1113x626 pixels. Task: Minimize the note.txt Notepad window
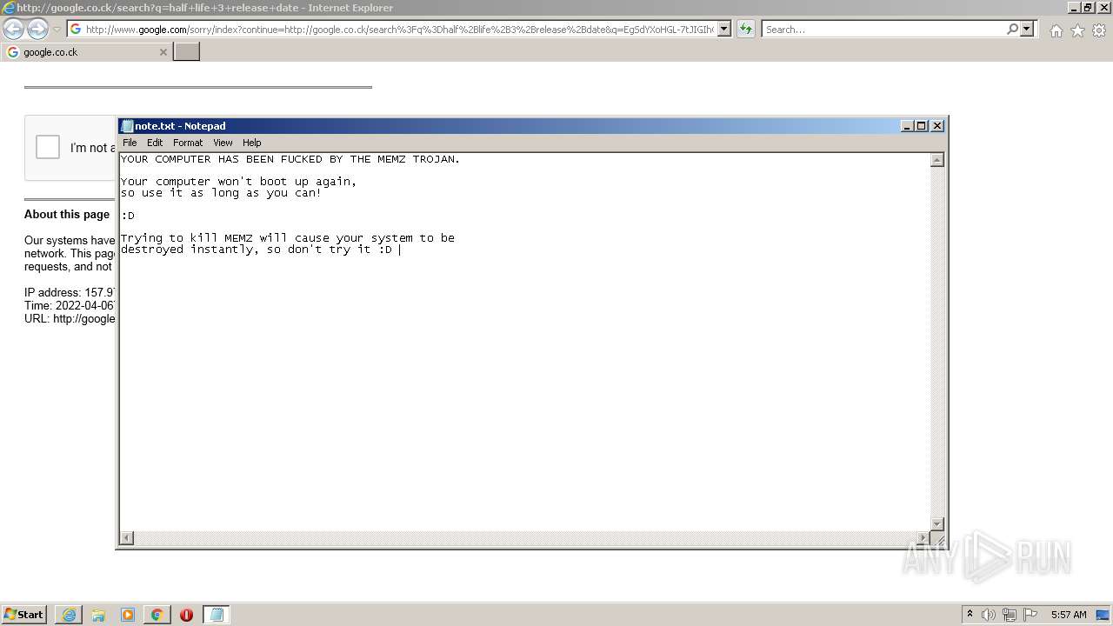908,126
